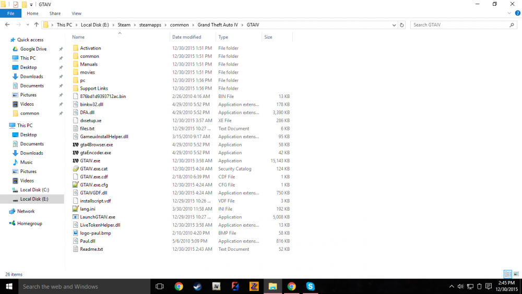Select the GTAIV.exe.cfg file icon

76,185
